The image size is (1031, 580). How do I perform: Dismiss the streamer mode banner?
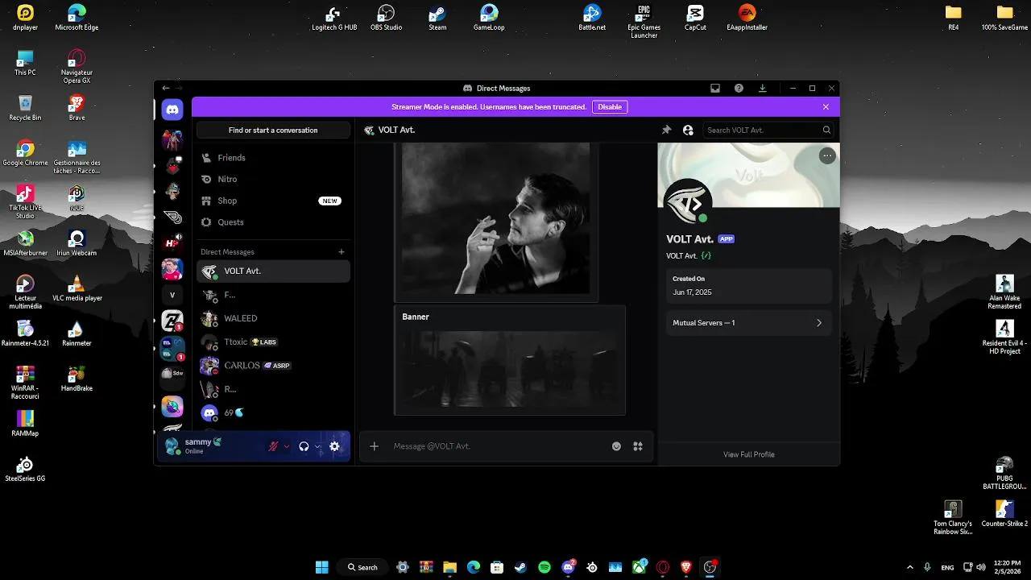(826, 107)
